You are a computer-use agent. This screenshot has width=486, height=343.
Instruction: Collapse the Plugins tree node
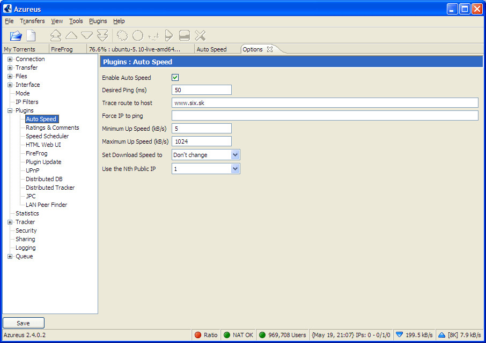click(x=10, y=110)
